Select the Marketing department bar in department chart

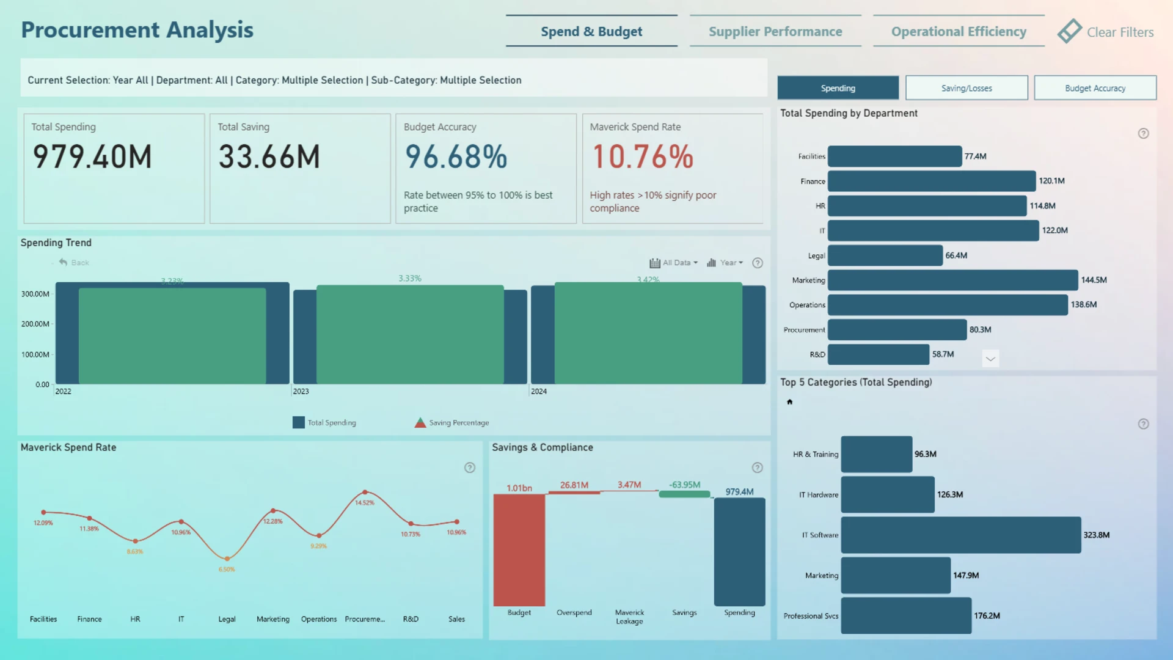click(x=953, y=280)
